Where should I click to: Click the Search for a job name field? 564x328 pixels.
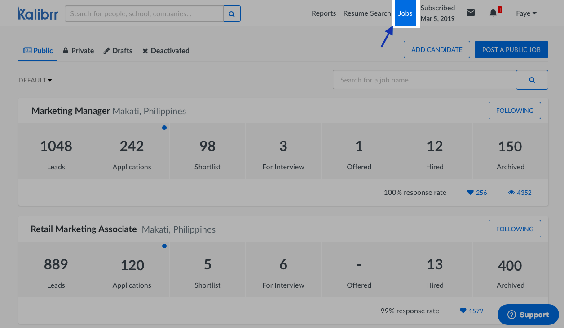424,80
